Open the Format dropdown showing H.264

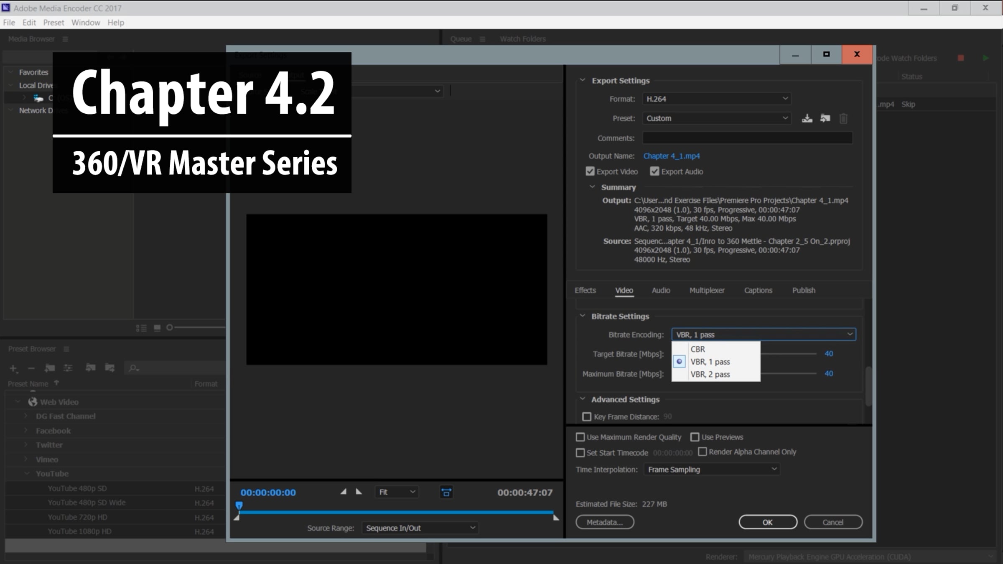(x=716, y=99)
